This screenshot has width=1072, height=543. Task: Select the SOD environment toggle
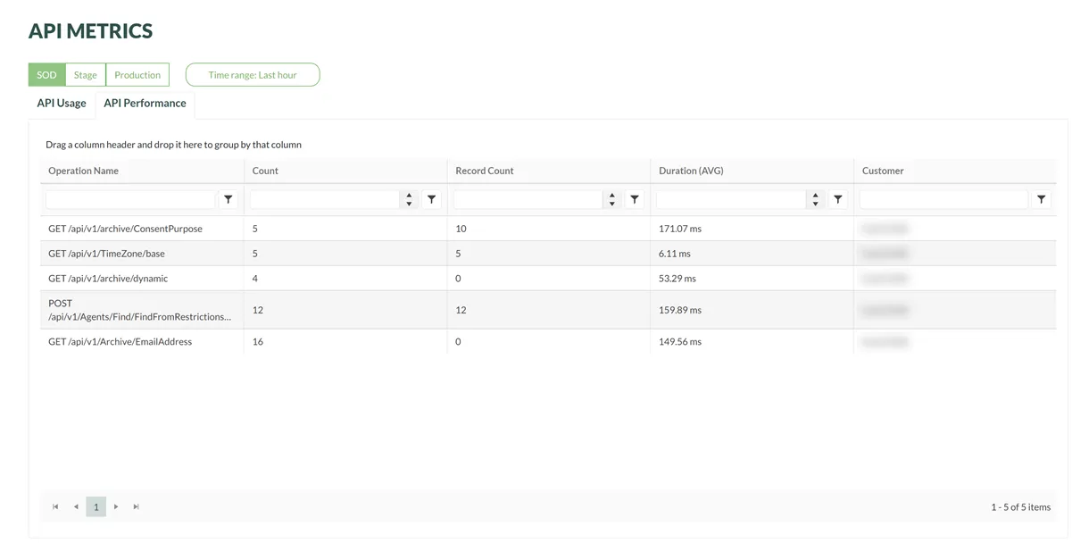46,75
